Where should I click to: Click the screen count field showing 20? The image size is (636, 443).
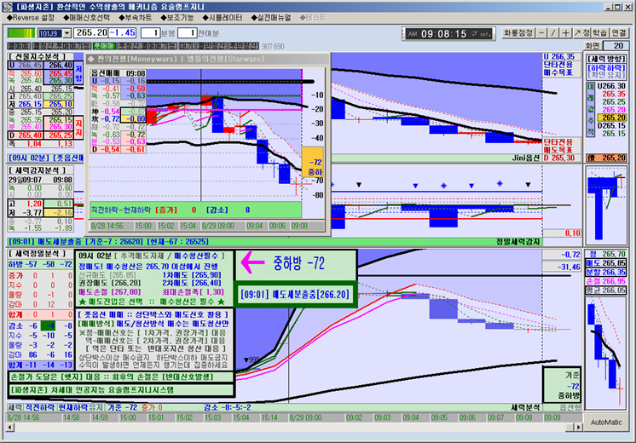pyautogui.click(x=616, y=46)
